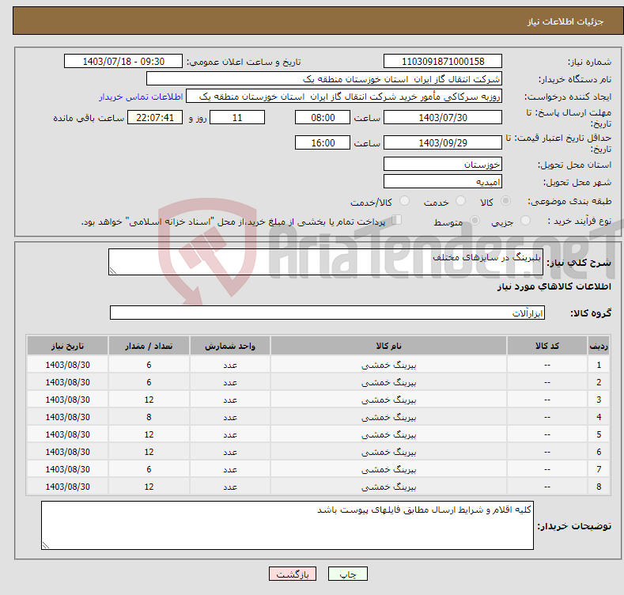624x595 pixels.
Task: Click the واحد شمارش column header
Action: (x=230, y=346)
